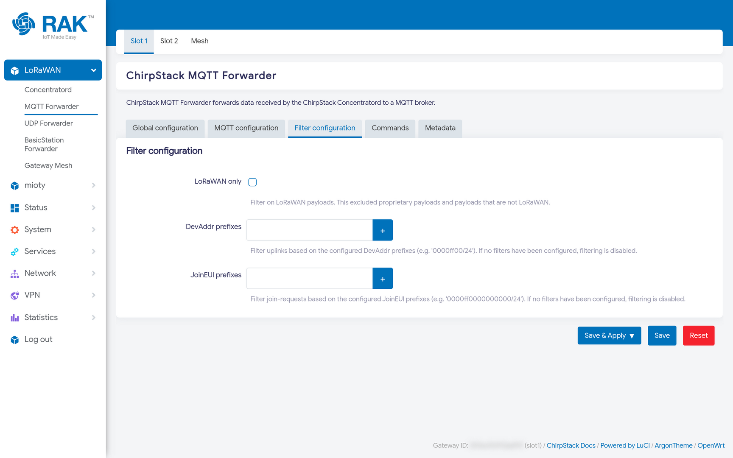733x458 pixels.
Task: Expand the VPN menu chevron
Action: coord(94,295)
